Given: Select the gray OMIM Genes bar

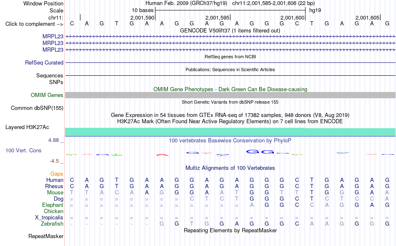Looking at the screenshot, I should [x=231, y=95].
